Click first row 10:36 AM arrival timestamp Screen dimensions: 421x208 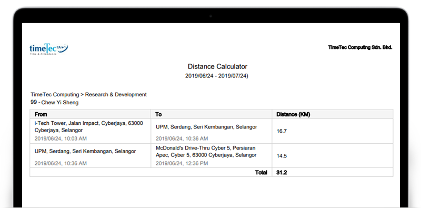[182, 138]
